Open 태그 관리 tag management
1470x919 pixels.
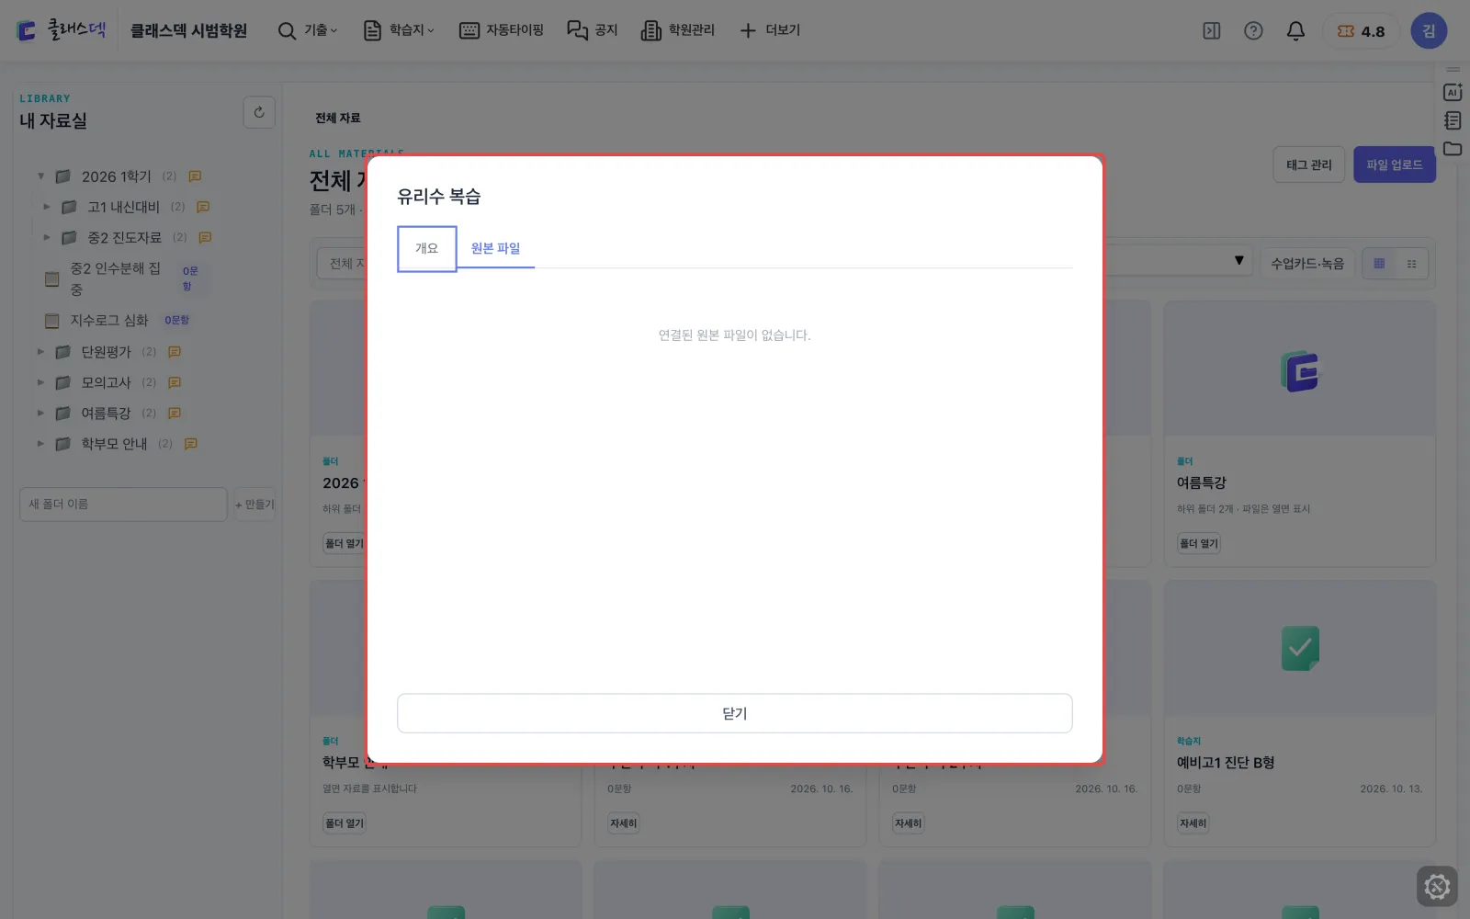point(1309,165)
